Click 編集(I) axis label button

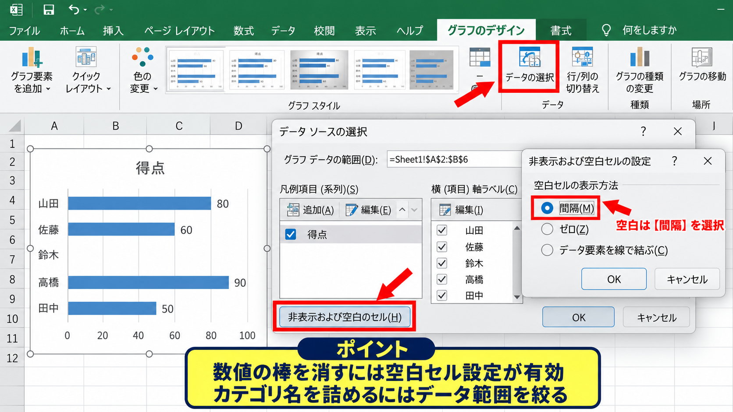[461, 210]
